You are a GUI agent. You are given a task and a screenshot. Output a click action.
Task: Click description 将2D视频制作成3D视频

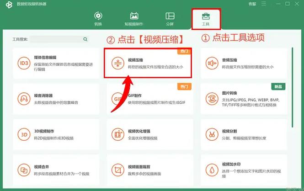(x=53, y=138)
